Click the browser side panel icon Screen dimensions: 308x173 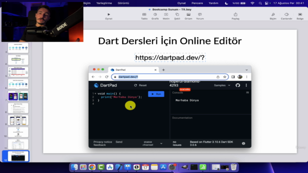point(233,77)
